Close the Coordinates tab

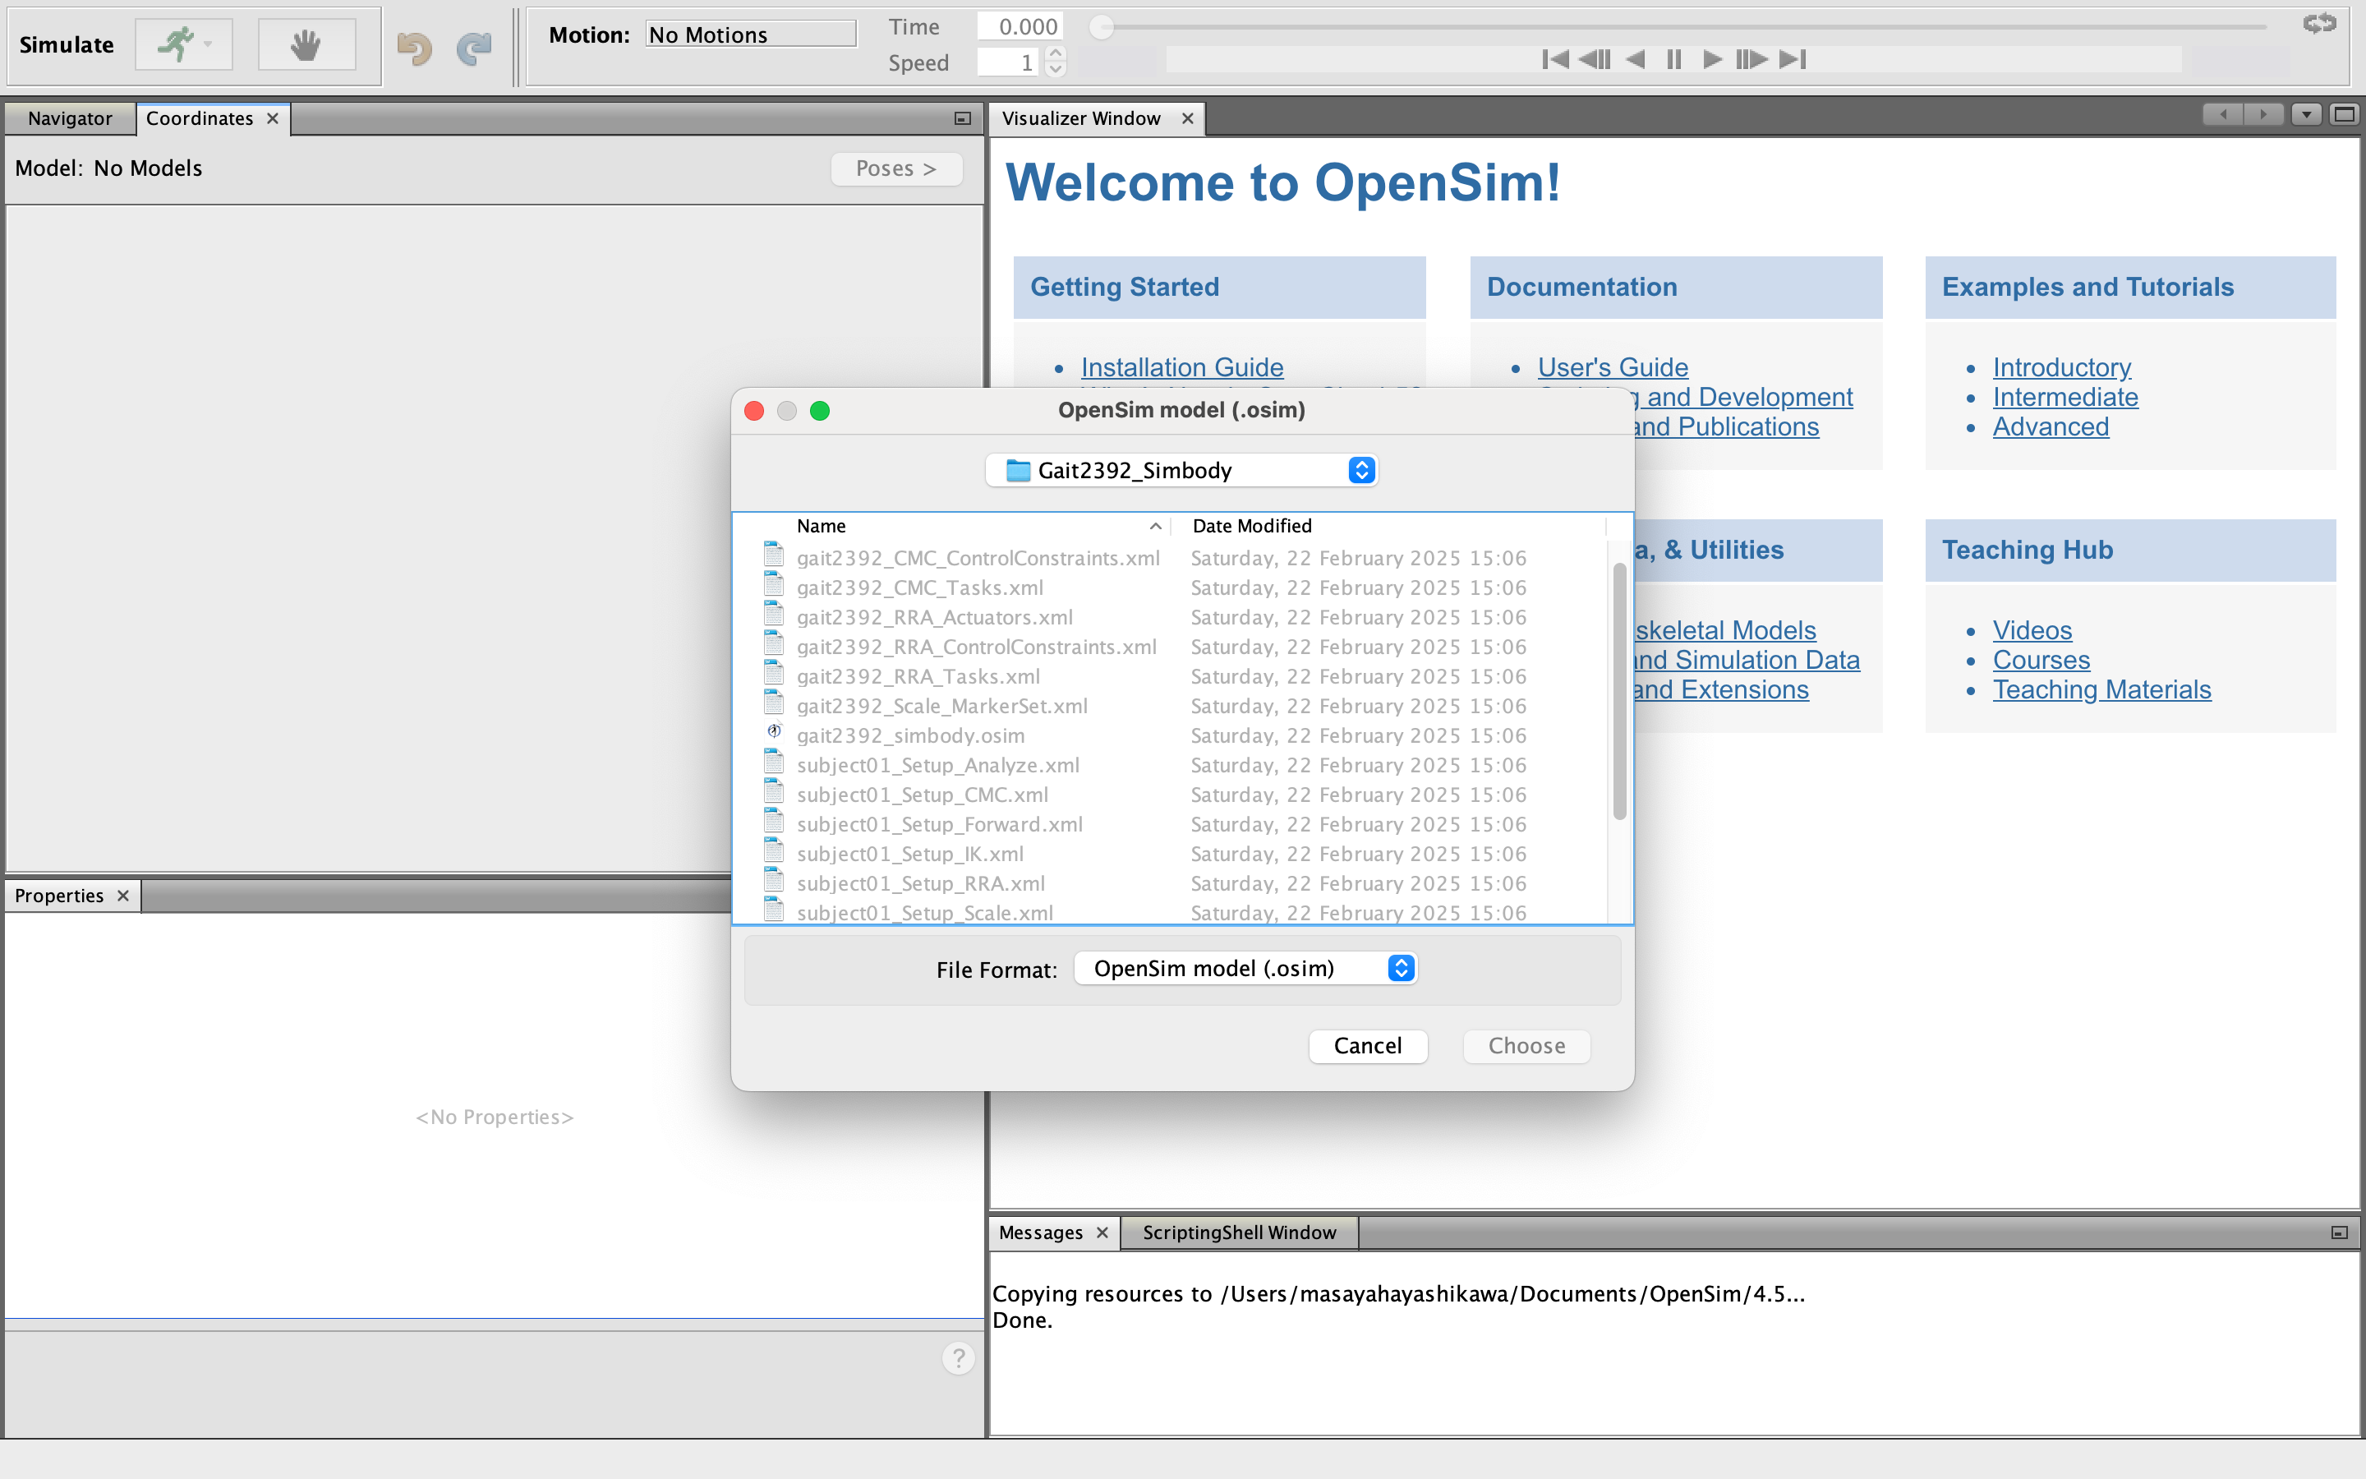pos(273,118)
